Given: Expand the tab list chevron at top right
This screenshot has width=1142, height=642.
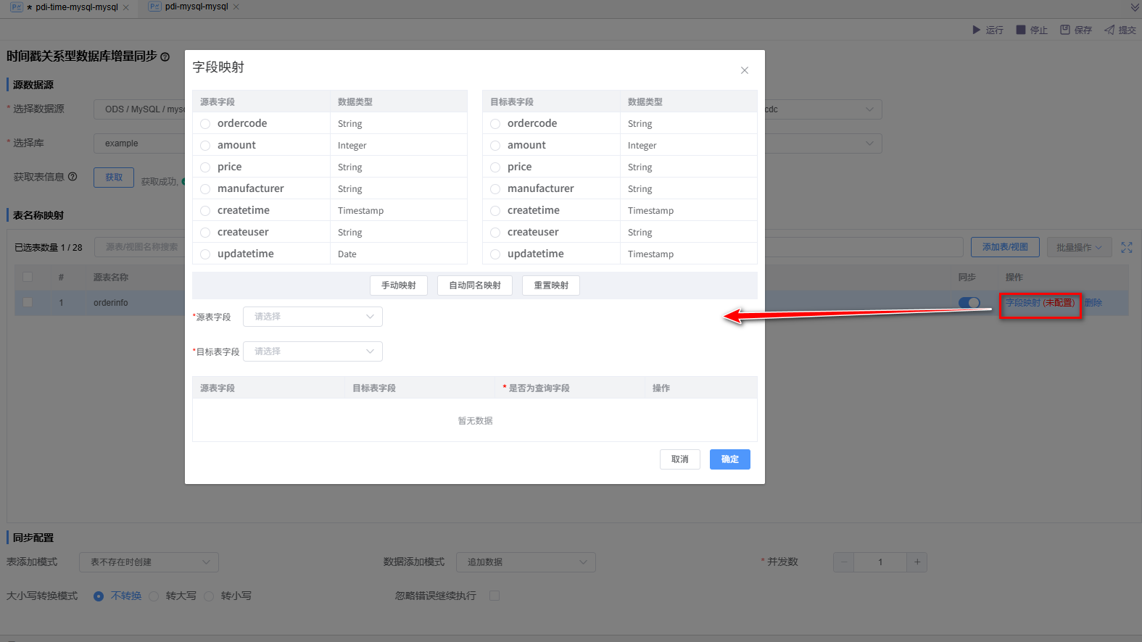Looking at the screenshot, I should pos(1135,7).
